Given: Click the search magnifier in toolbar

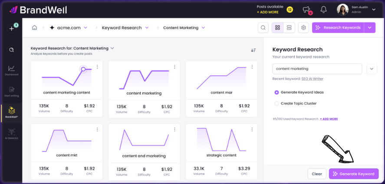Looking at the screenshot, I should tap(263, 28).
